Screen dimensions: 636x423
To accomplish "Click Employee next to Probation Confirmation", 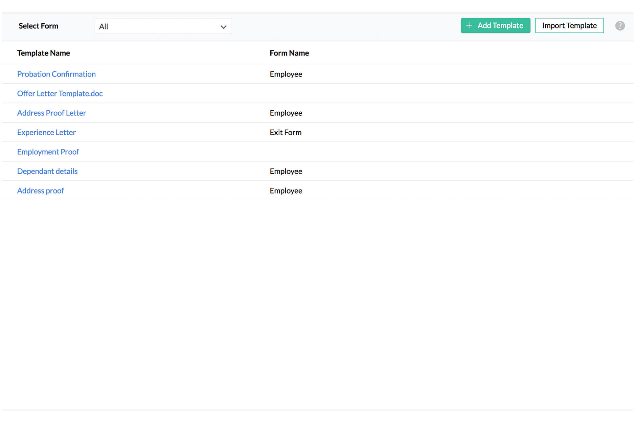I will 286,74.
